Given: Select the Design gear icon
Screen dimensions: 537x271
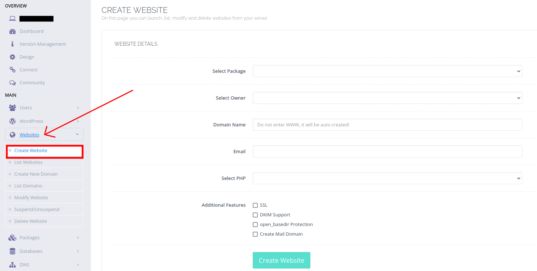Looking at the screenshot, I should tap(12, 57).
